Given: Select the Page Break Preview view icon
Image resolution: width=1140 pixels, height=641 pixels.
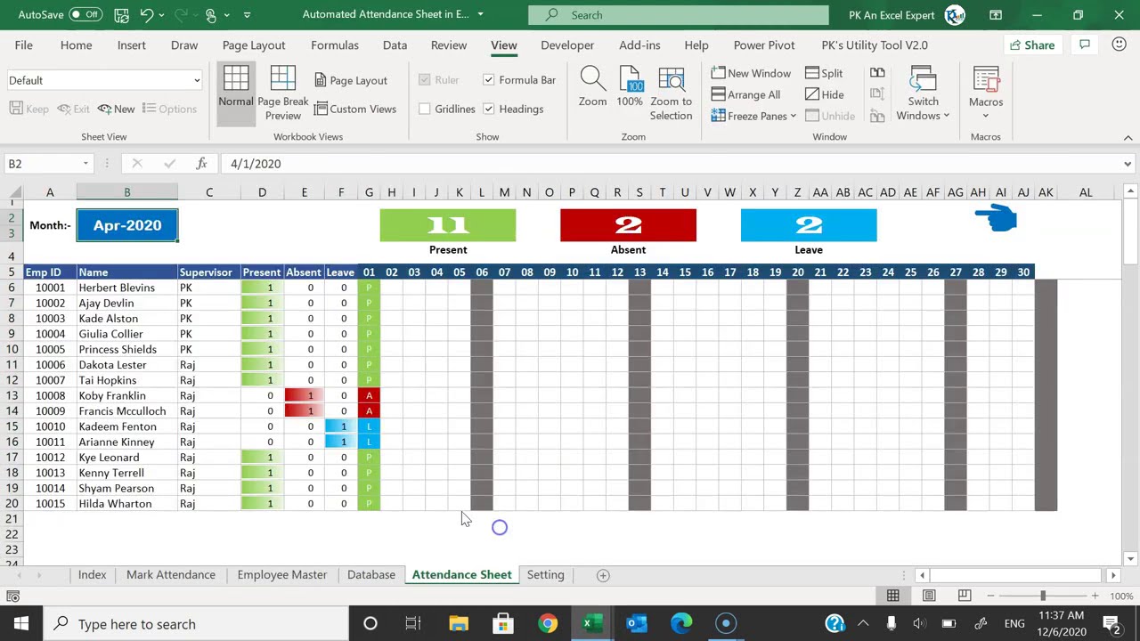Looking at the screenshot, I should pyautogui.click(x=282, y=93).
